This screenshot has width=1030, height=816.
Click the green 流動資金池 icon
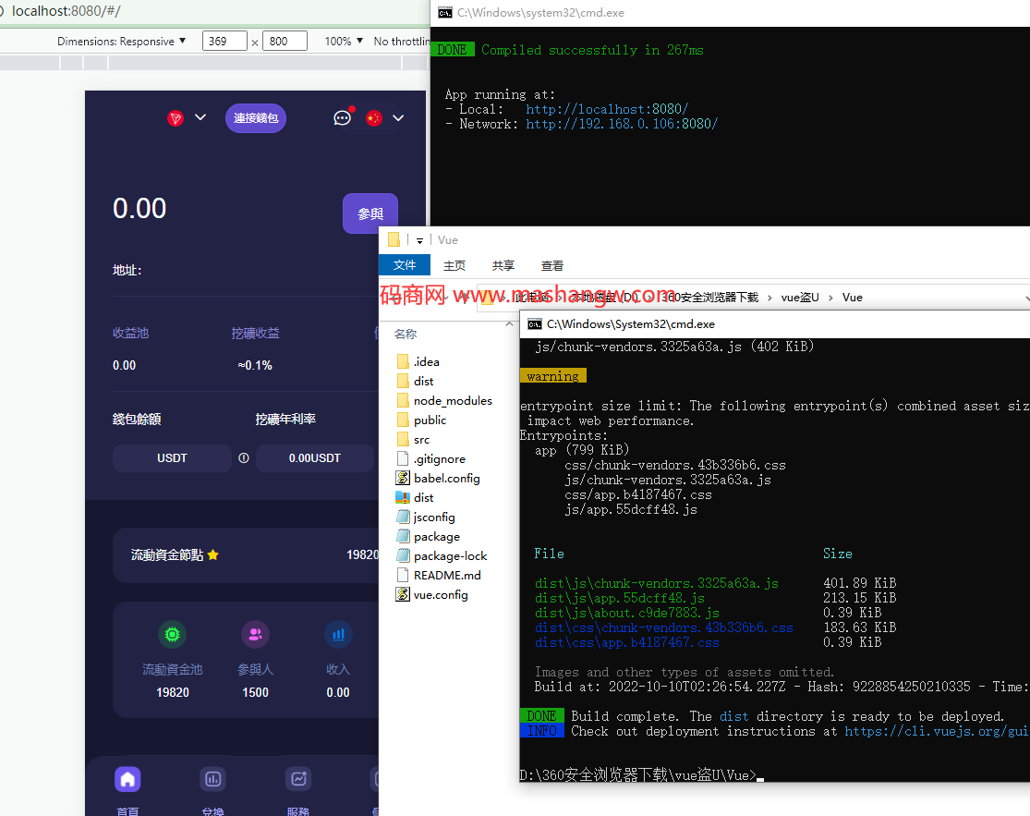click(172, 635)
